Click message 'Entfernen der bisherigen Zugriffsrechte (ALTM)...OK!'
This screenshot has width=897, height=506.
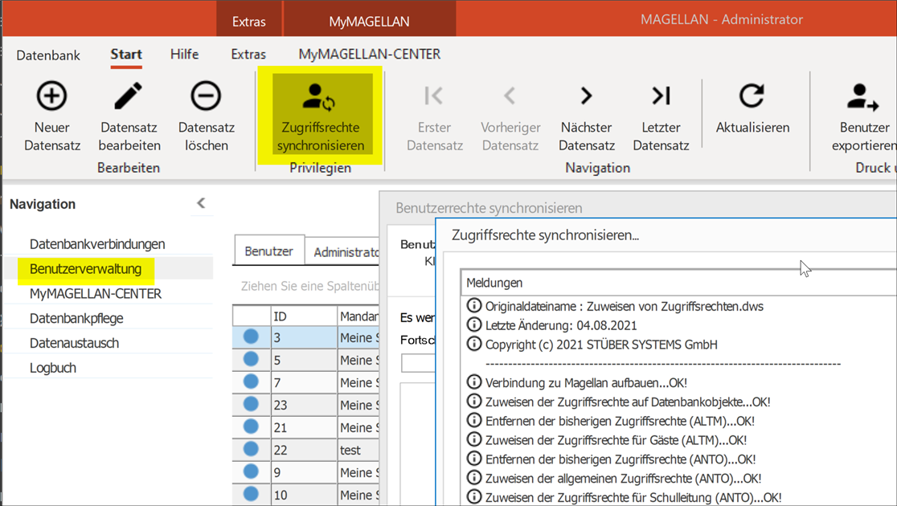pyautogui.click(x=621, y=421)
